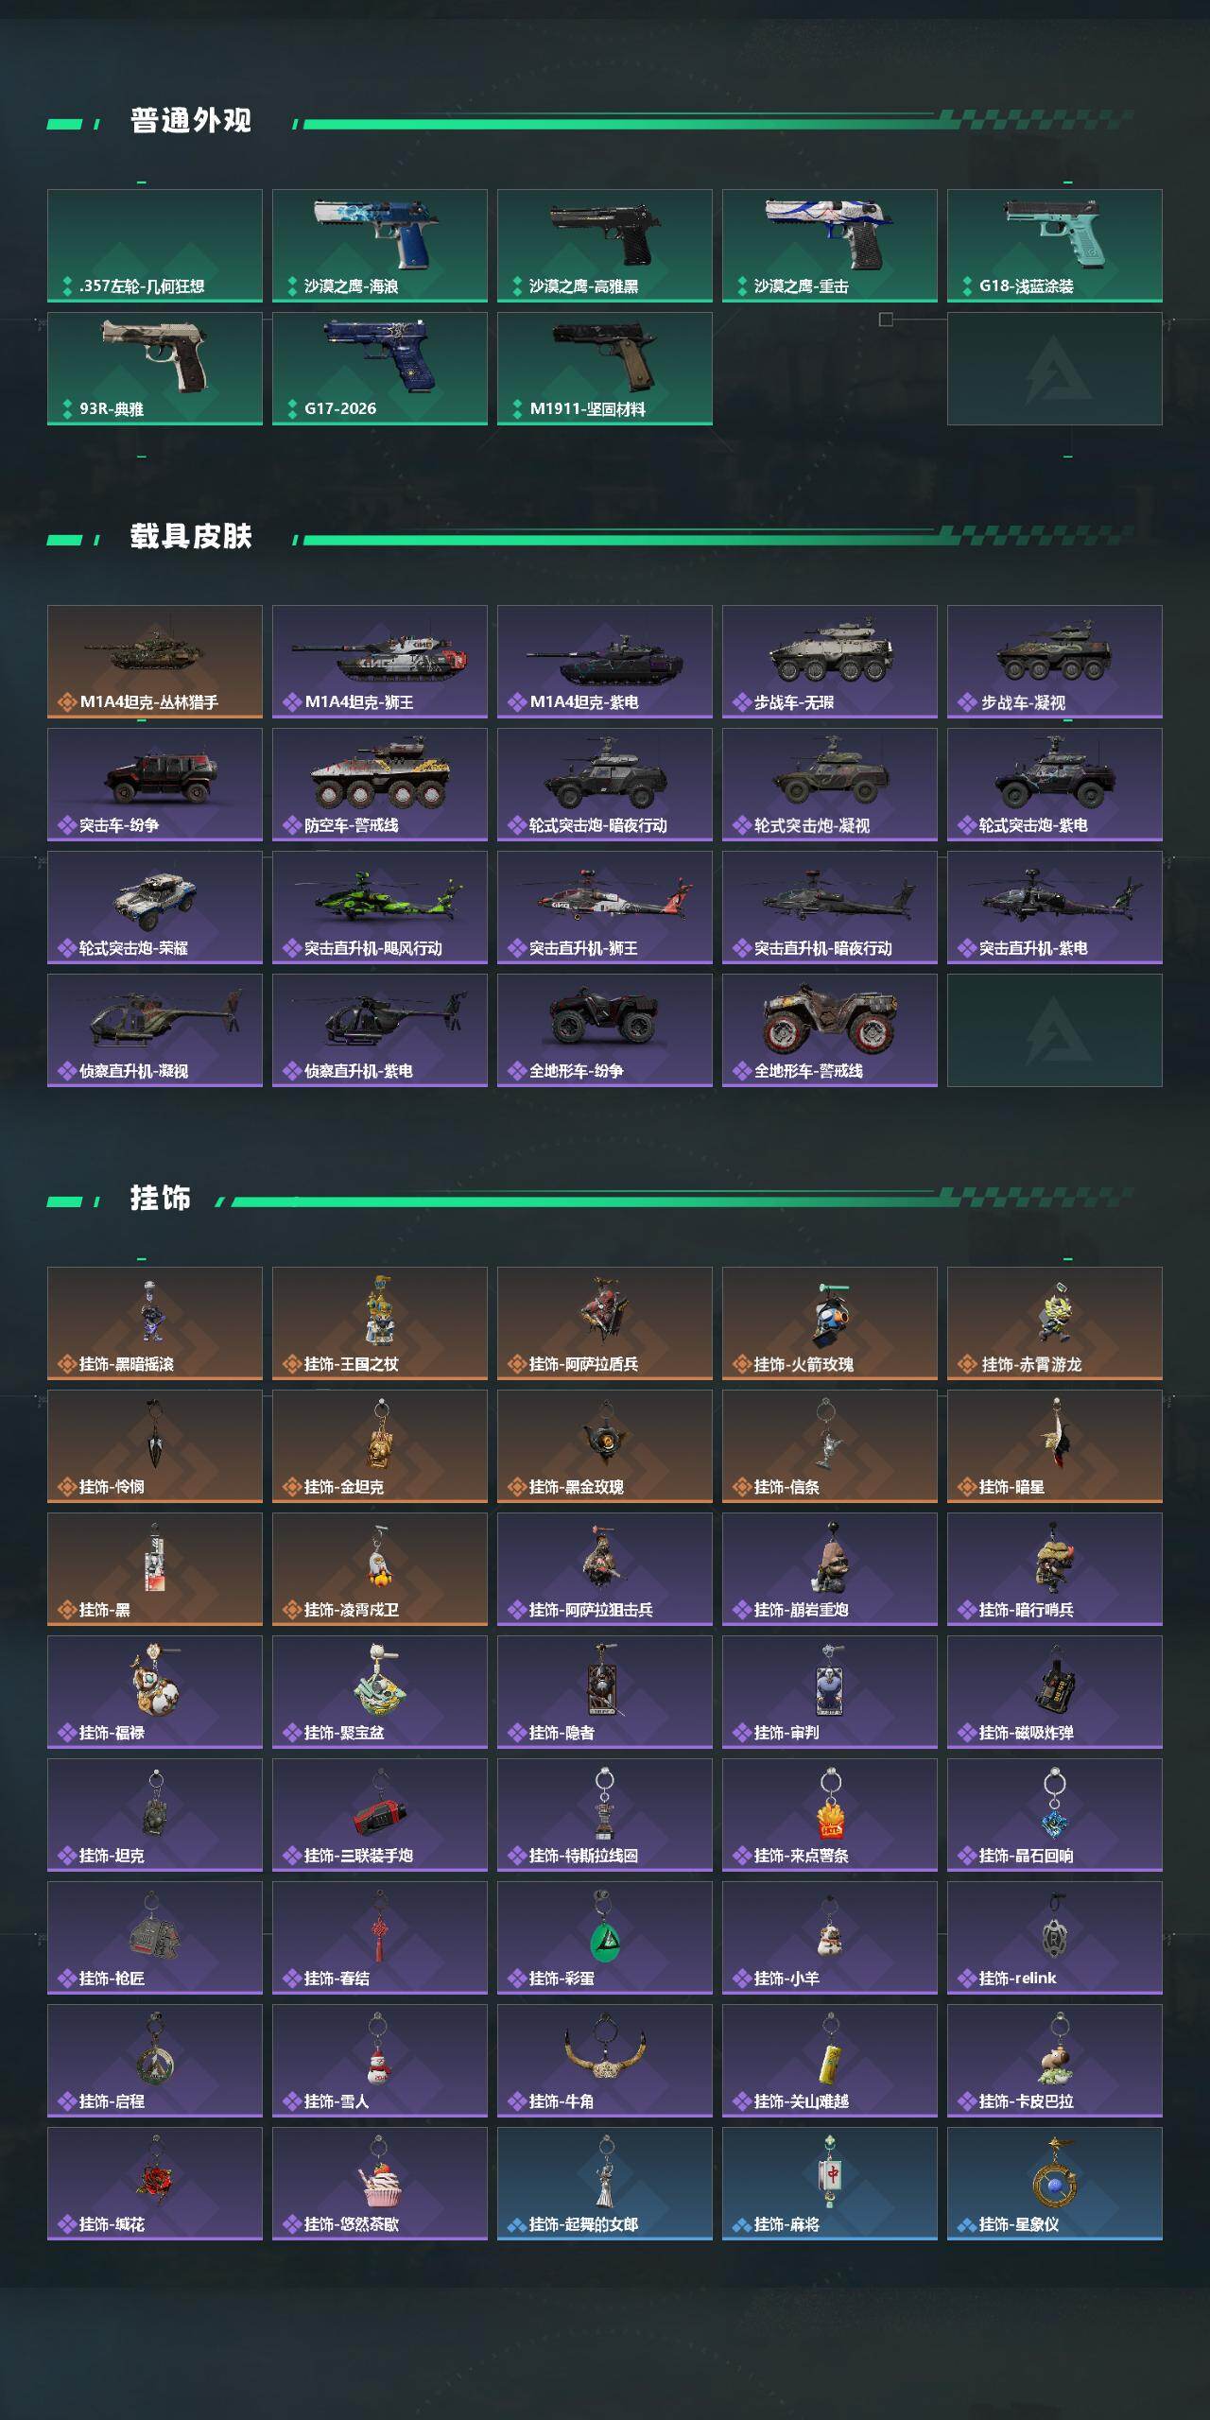Click the M1A4坦克-狮王 tank skin
The height and width of the screenshot is (2420, 1210).
tap(380, 662)
